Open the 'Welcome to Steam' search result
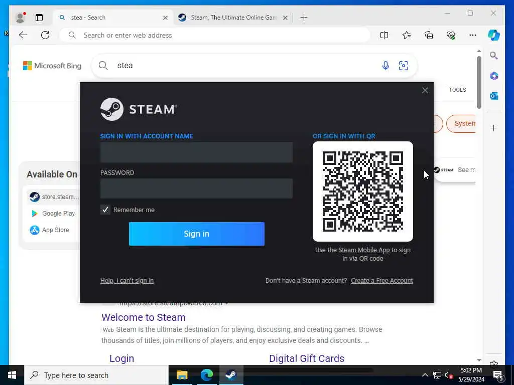The width and height of the screenshot is (514, 385). pos(144,317)
